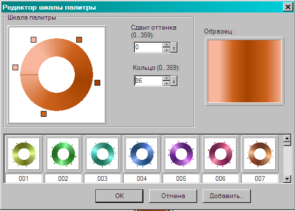Click label 005 under purple palette
The image size is (295, 211).
point(181,178)
